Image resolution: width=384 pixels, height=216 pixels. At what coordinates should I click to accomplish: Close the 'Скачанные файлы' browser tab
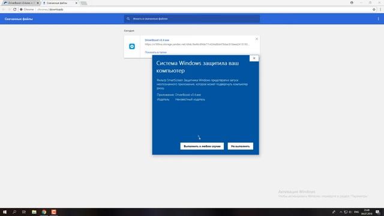point(76,3)
